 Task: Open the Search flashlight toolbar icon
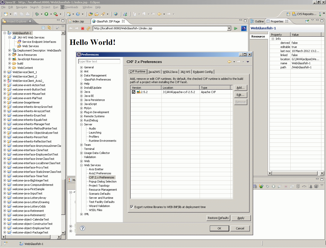[x=103, y=14]
